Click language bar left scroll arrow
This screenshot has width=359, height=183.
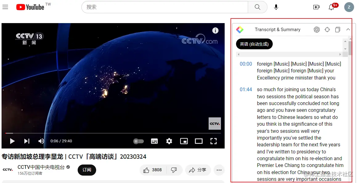click(239, 54)
